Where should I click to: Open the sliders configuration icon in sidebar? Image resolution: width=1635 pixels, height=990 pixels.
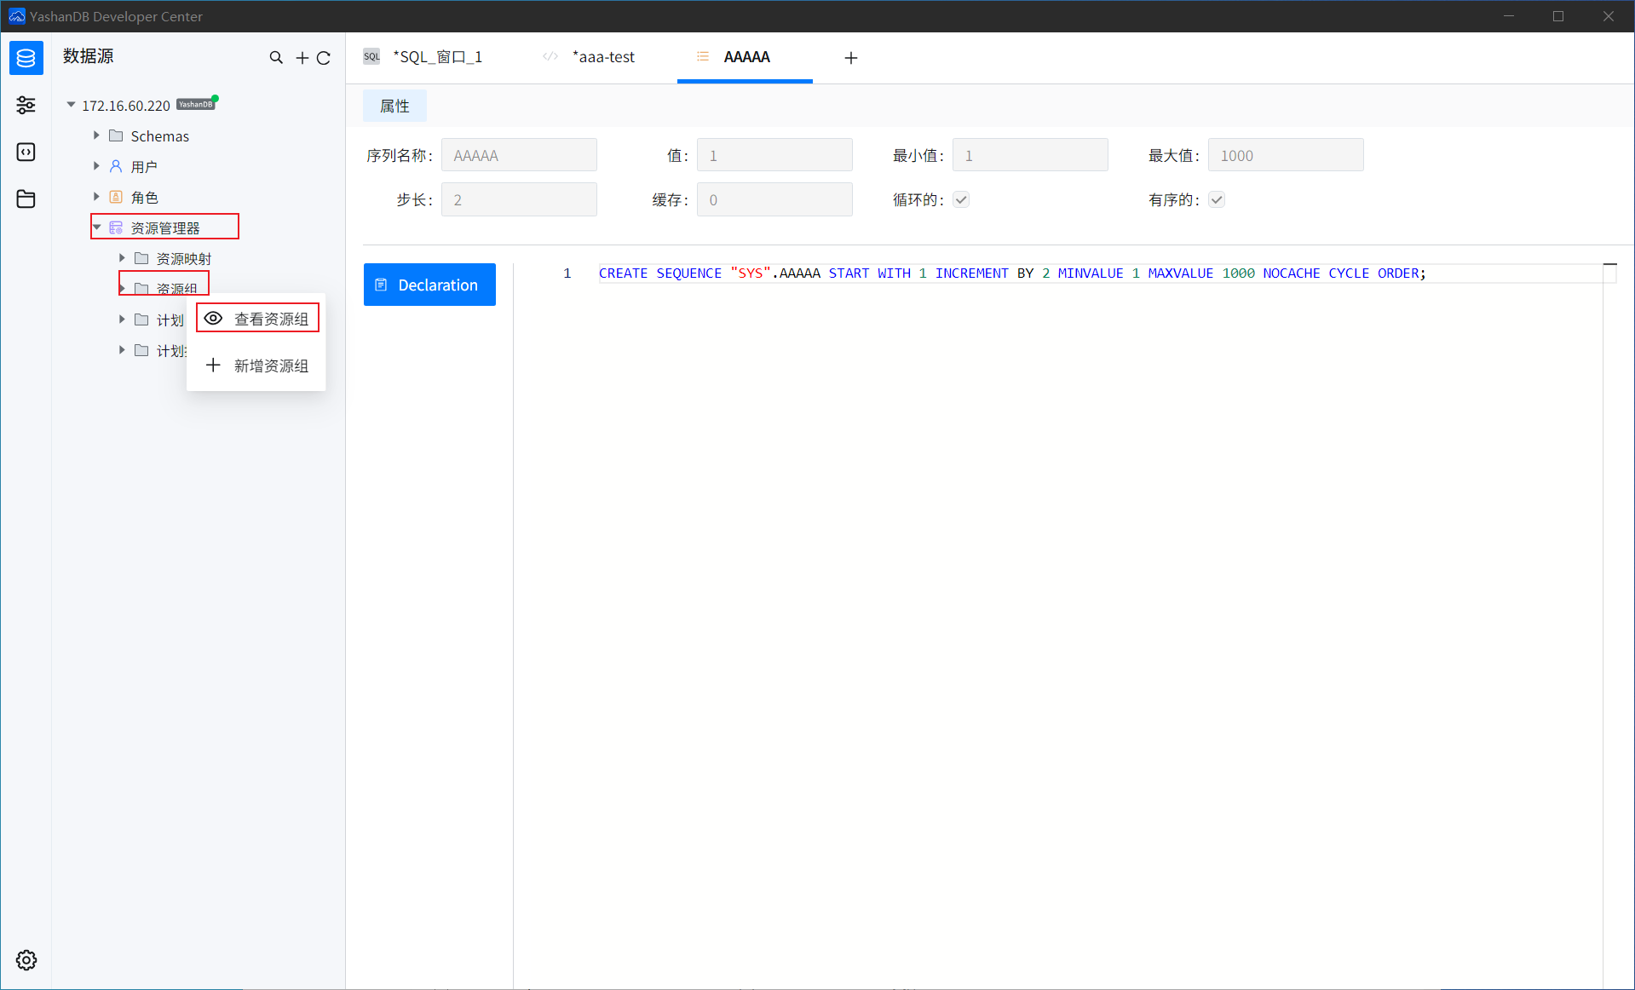click(x=26, y=105)
